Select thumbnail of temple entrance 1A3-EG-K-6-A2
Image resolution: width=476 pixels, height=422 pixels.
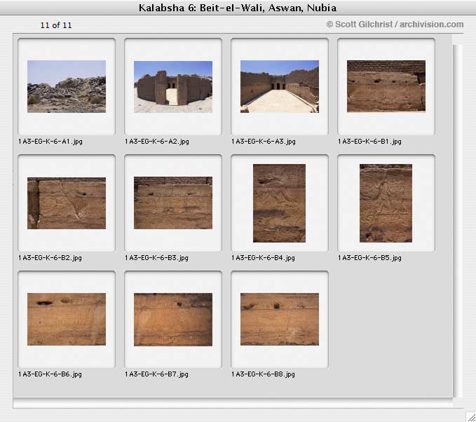(173, 87)
